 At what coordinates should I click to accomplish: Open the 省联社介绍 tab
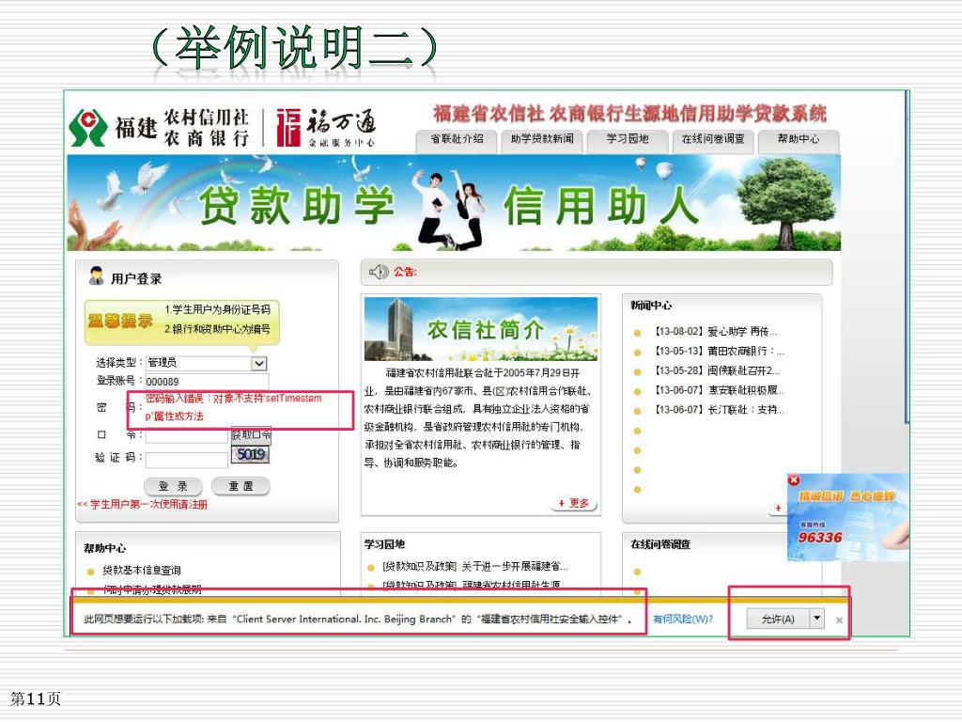(x=457, y=139)
